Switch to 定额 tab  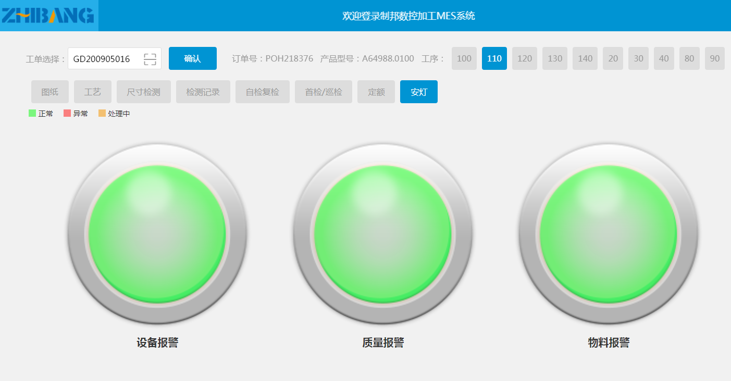[x=376, y=92]
